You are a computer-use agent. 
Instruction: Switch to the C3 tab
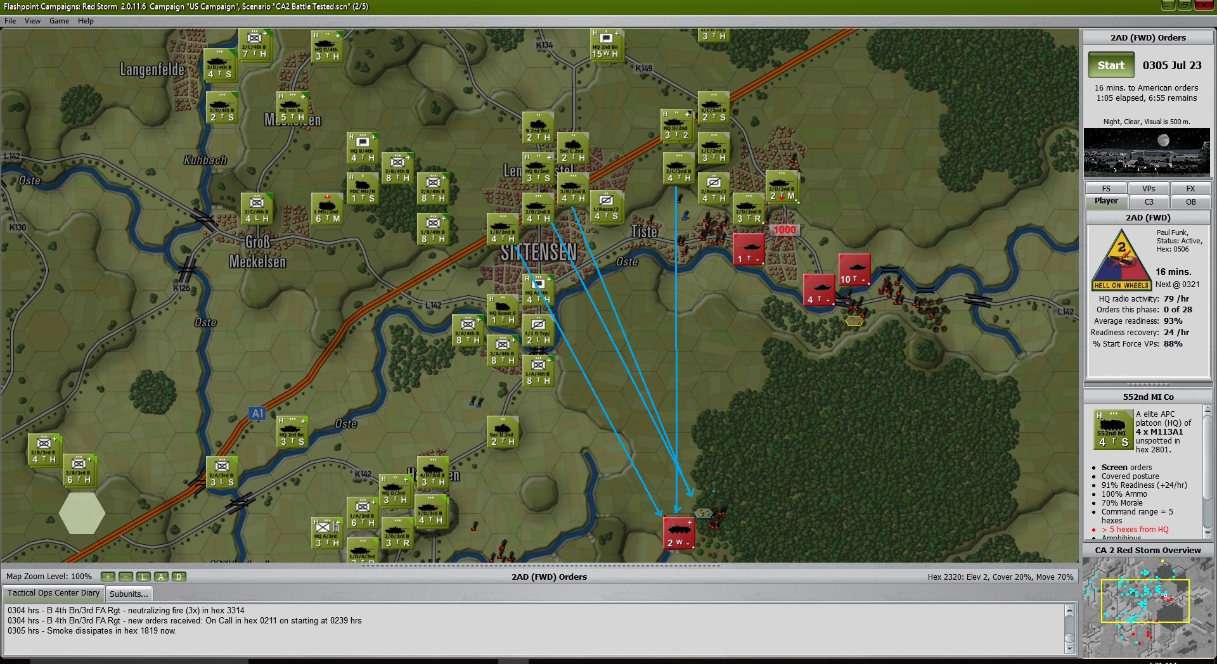[x=1149, y=202]
